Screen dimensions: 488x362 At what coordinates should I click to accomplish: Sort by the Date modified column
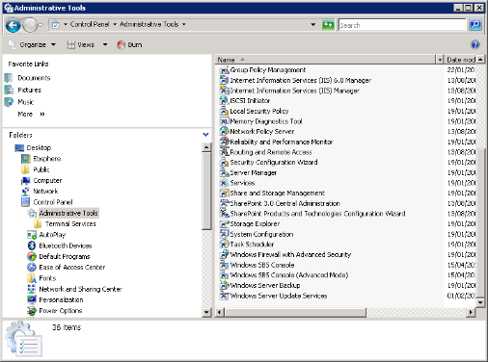[460, 60]
